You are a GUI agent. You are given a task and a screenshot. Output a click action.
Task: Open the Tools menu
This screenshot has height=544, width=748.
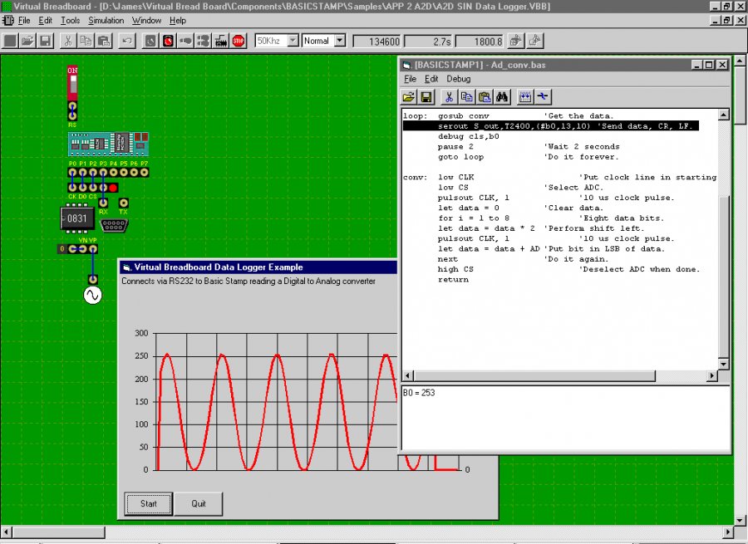[70, 21]
